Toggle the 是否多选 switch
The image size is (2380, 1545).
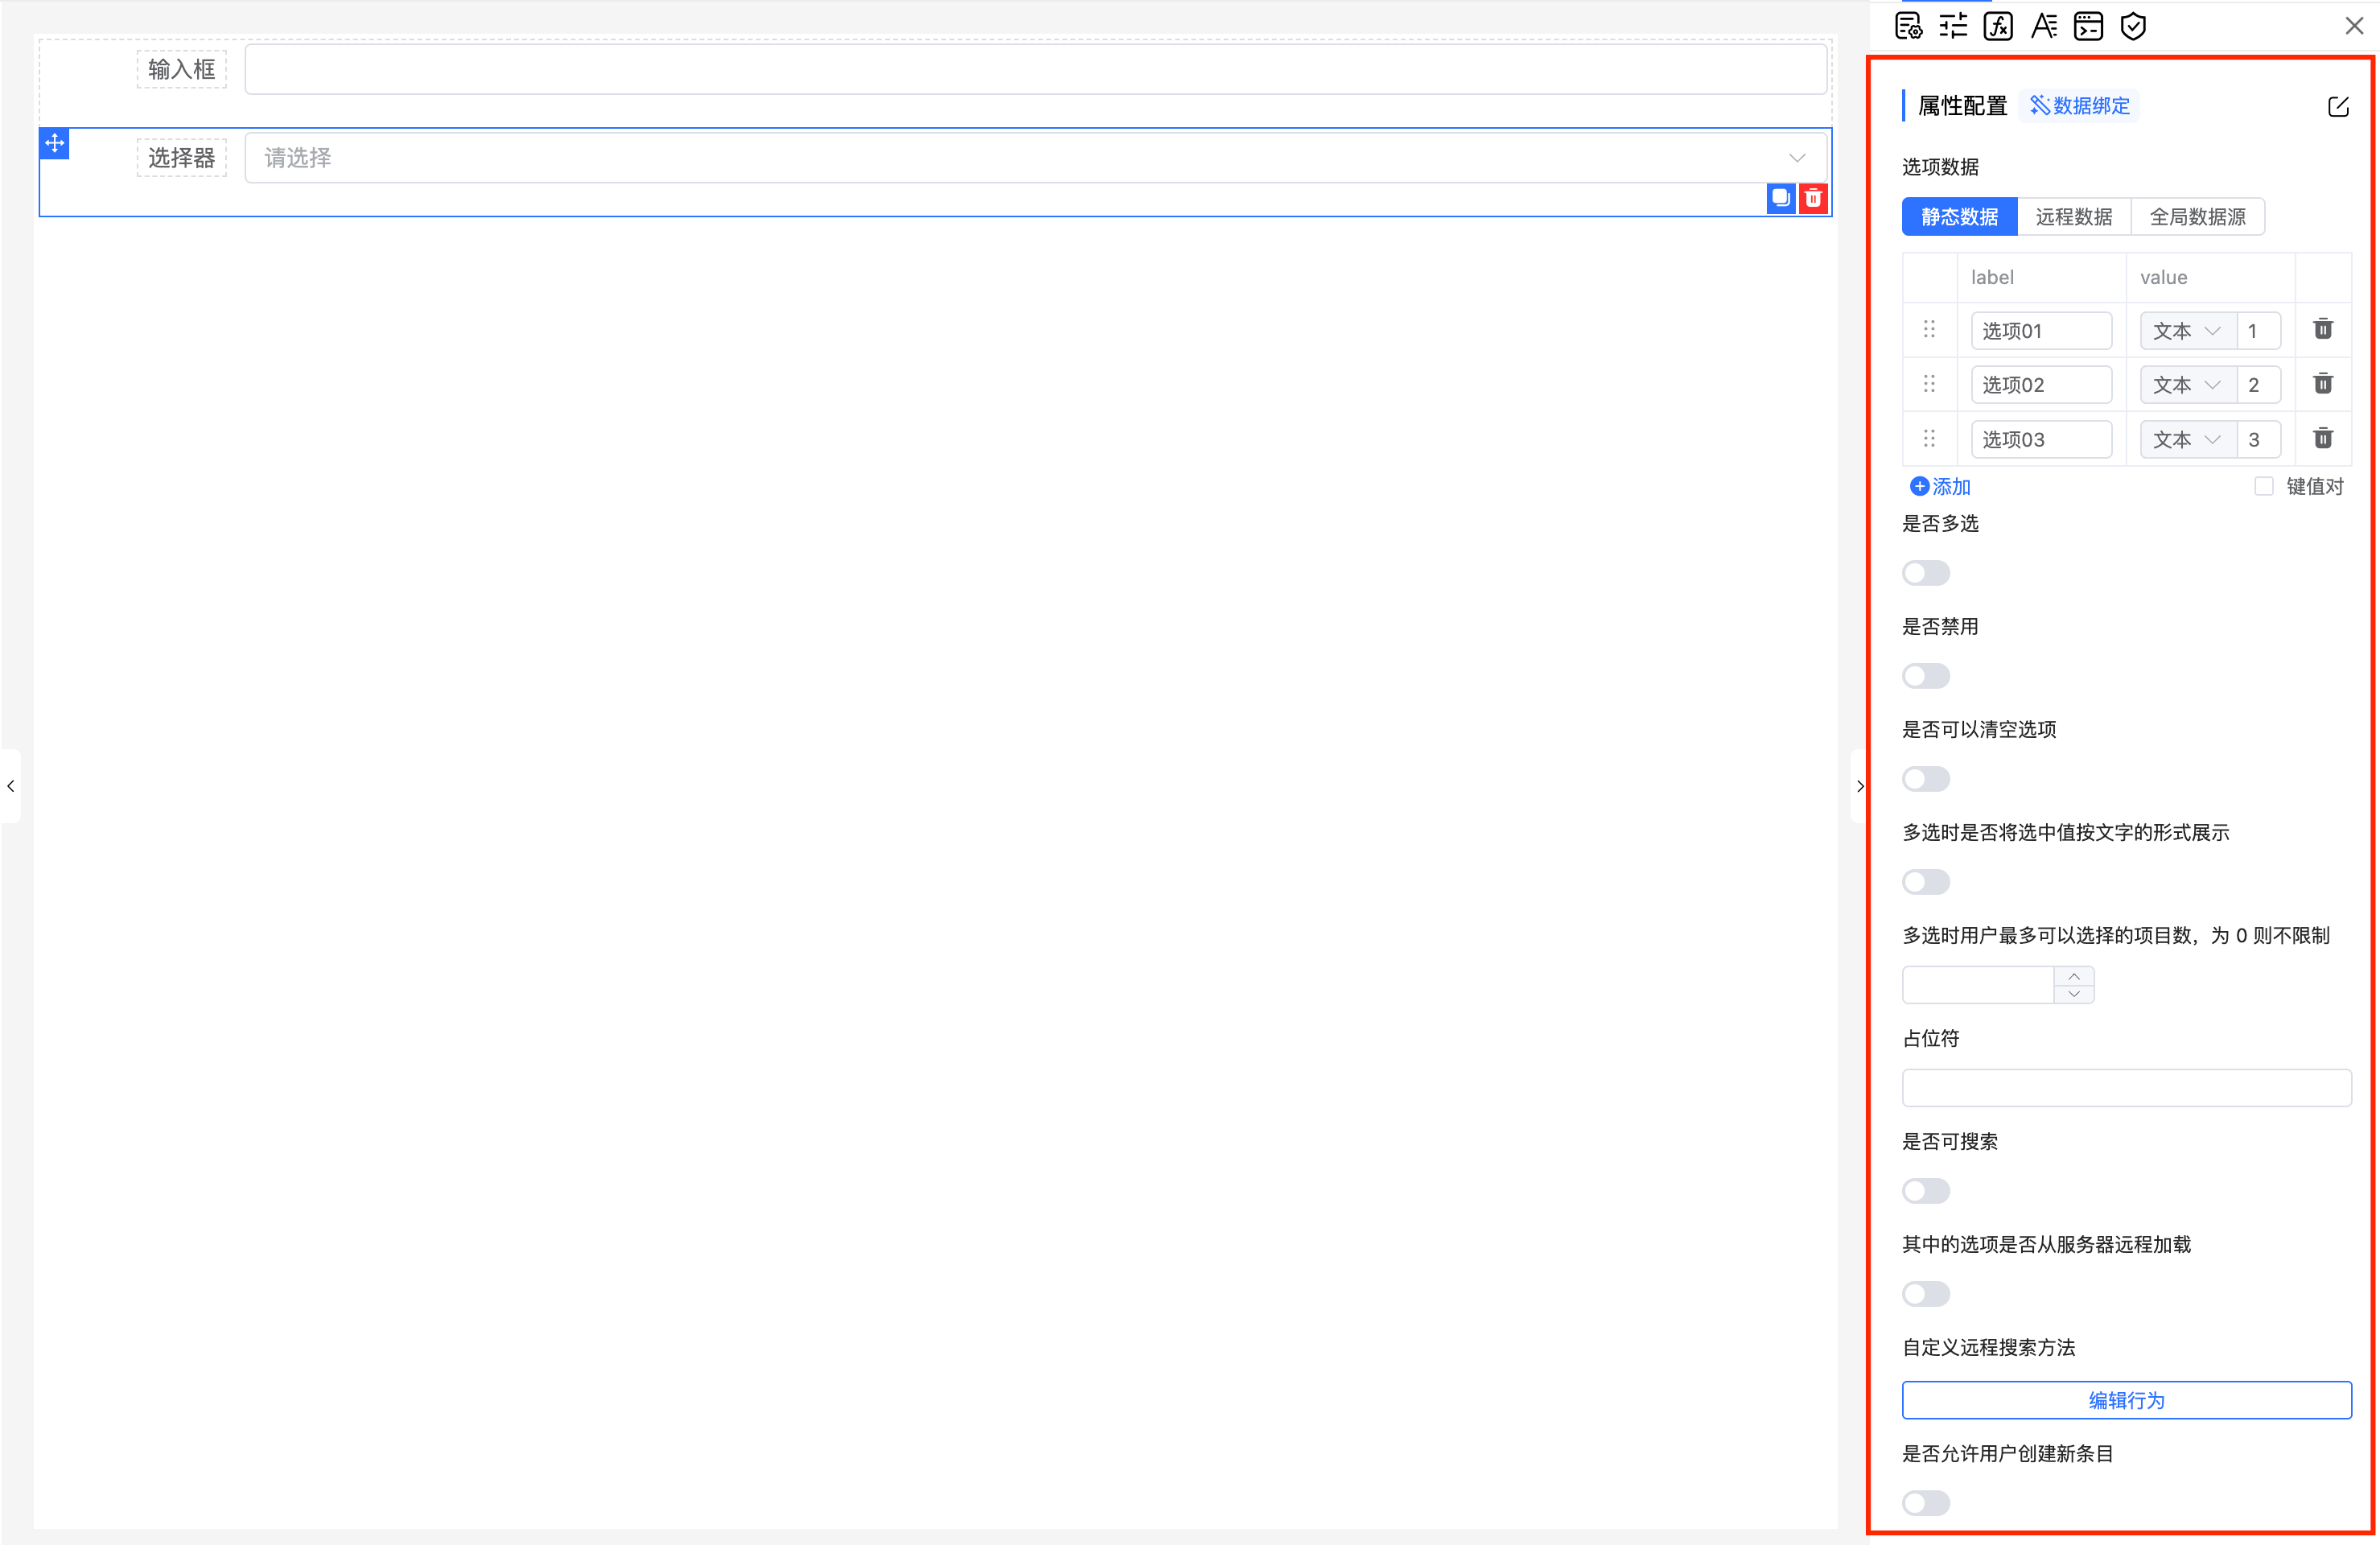pos(1925,573)
